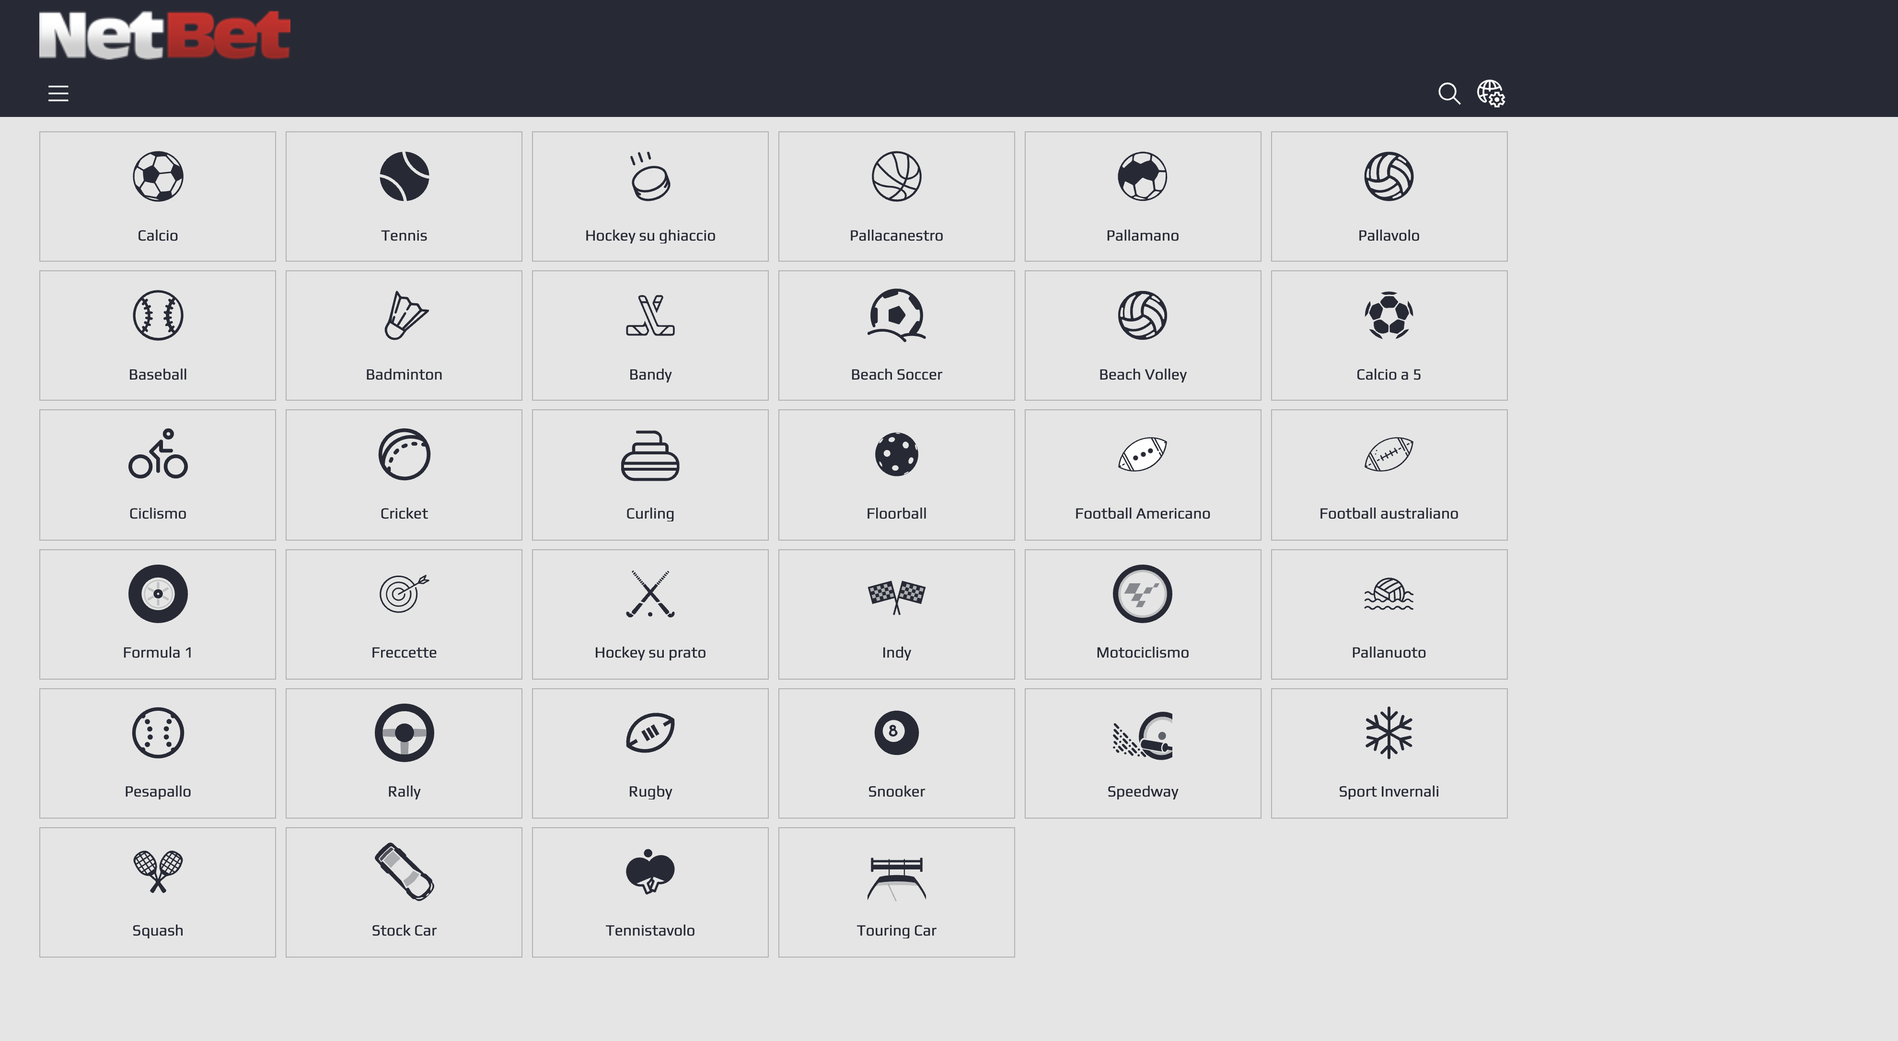
Task: Open the Sport Invernali snowflake tile
Action: (x=1388, y=753)
